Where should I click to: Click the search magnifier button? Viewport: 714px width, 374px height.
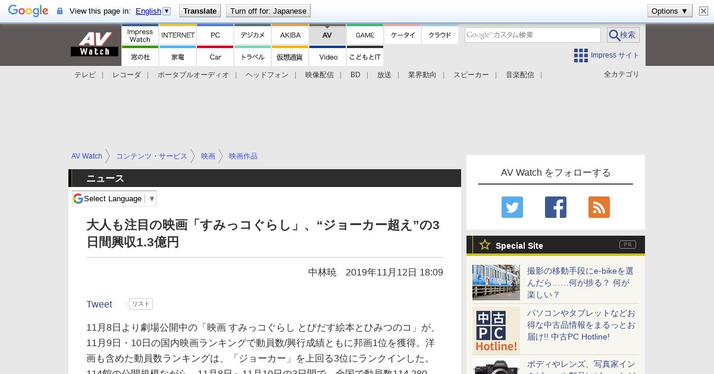(x=622, y=35)
